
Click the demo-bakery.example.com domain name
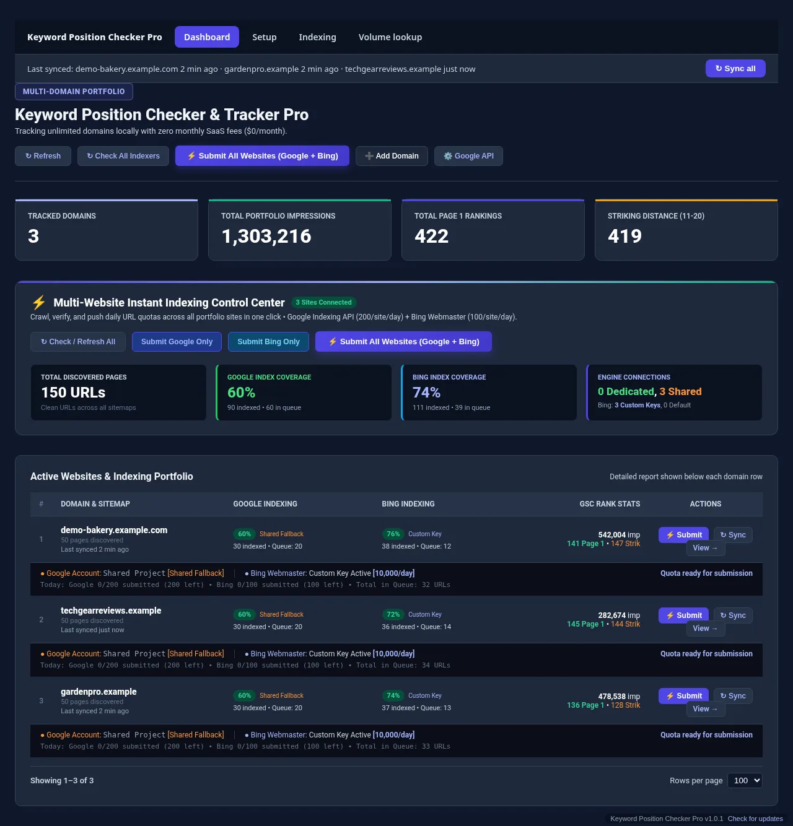tap(114, 530)
